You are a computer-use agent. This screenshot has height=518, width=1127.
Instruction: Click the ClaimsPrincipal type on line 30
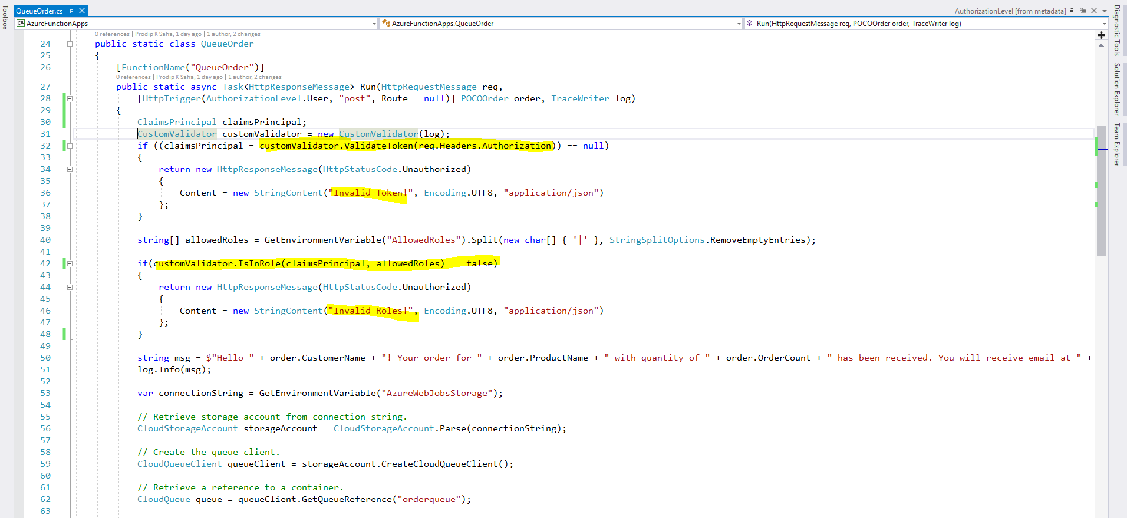point(177,122)
